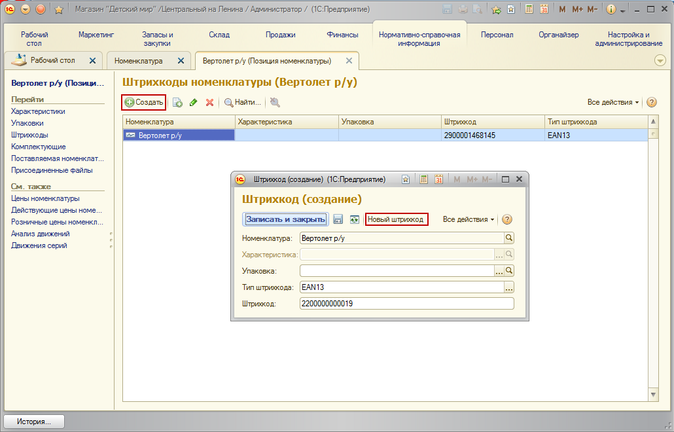The image size is (674, 432).
Task: Open the calendar icon in main title bar
Action: tap(544, 9)
